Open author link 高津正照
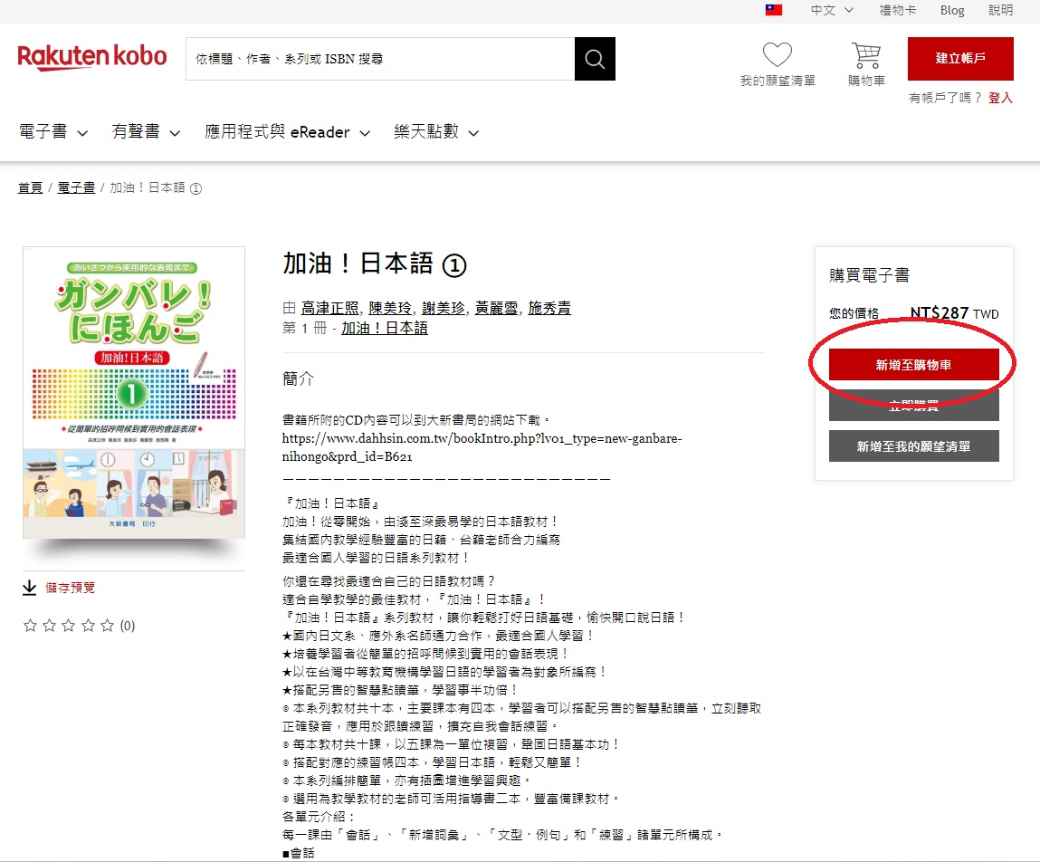The image size is (1040, 862). (x=328, y=309)
